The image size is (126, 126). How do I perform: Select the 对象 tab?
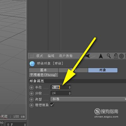[x=103, y=70]
